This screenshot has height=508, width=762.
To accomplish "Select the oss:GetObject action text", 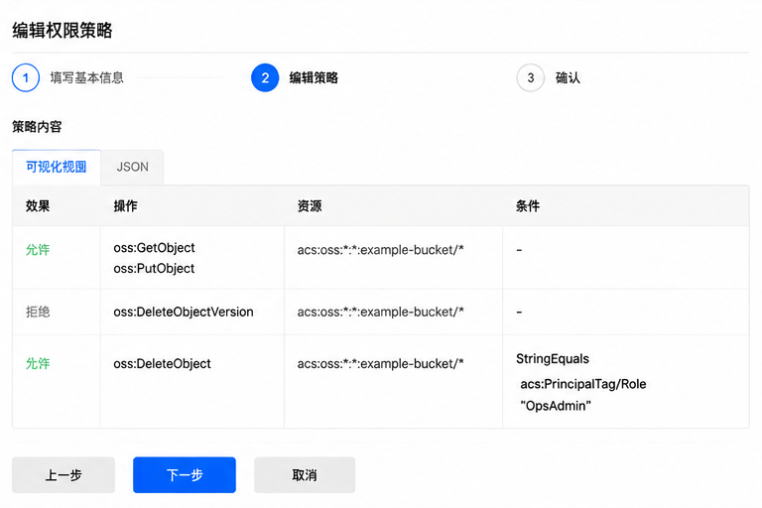I will point(154,248).
